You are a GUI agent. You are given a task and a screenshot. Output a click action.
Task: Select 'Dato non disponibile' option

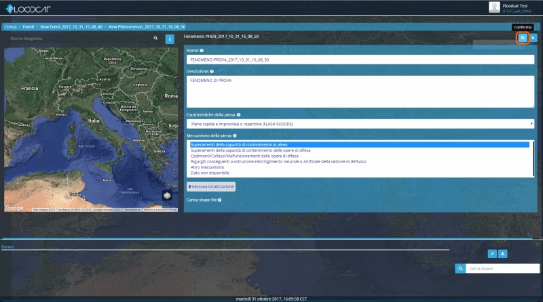click(210, 173)
